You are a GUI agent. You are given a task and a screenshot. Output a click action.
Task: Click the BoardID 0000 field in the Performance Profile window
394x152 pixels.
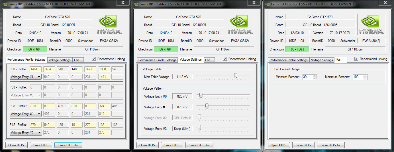click(x=69, y=41)
